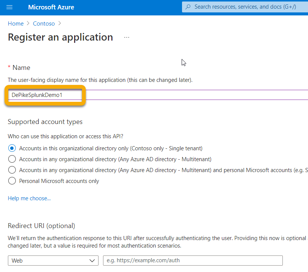The height and width of the screenshot is (272, 308).
Task: Select Any Azure AD directory Multitenant option
Action: (x=12, y=159)
